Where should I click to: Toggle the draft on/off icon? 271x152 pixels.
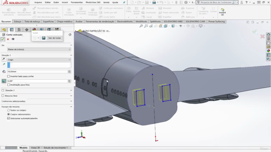pos(4,81)
